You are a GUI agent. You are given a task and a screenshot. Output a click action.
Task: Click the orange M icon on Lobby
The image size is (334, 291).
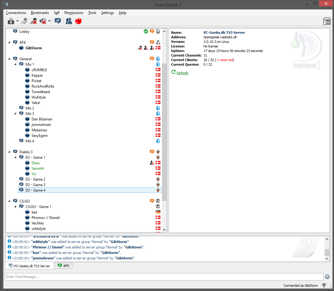tap(152, 31)
